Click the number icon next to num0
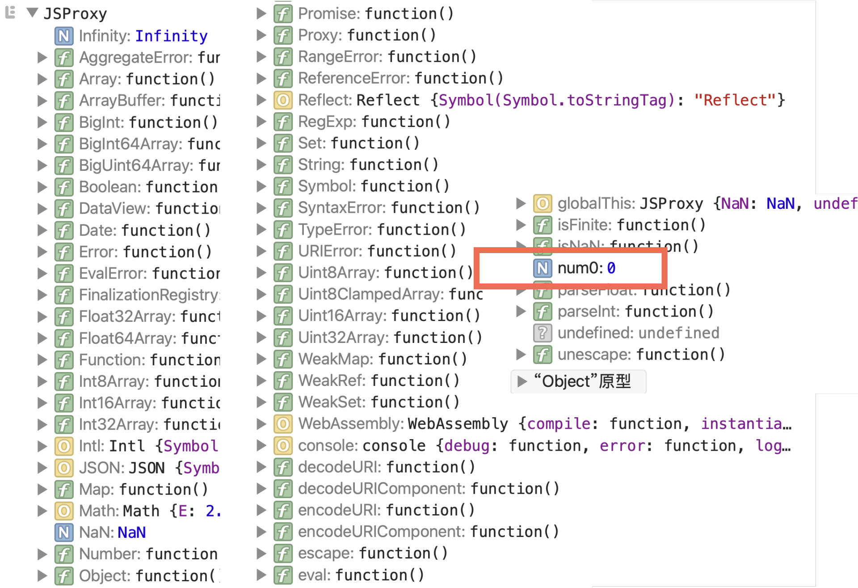The width and height of the screenshot is (858, 588). coord(542,268)
